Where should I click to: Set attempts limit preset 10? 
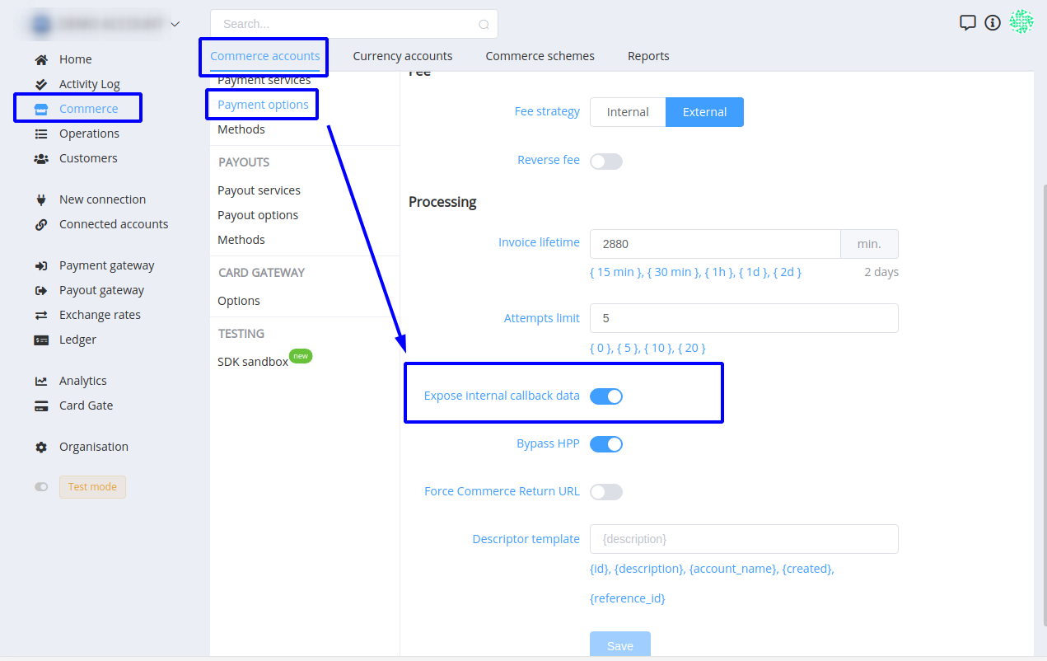(x=658, y=348)
